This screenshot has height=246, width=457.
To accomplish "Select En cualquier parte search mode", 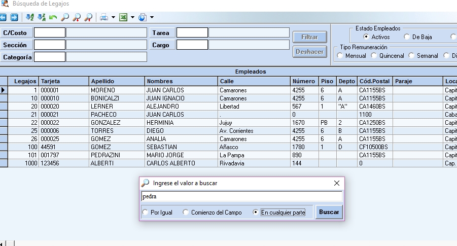I will (x=255, y=212).
